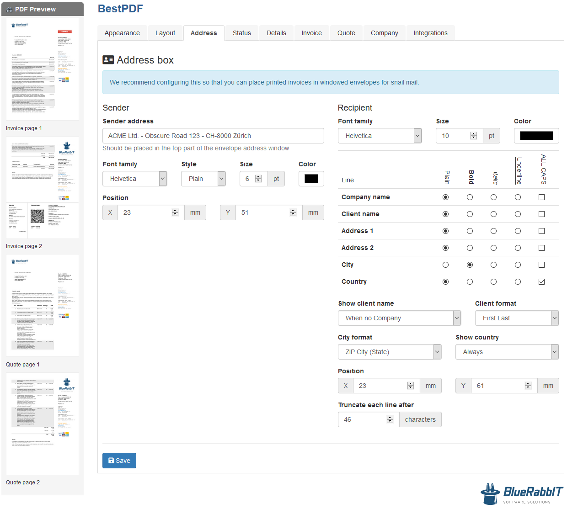The image size is (567, 509).
Task: Uncheck ALL CAPS for Country line
Action: tap(541, 282)
